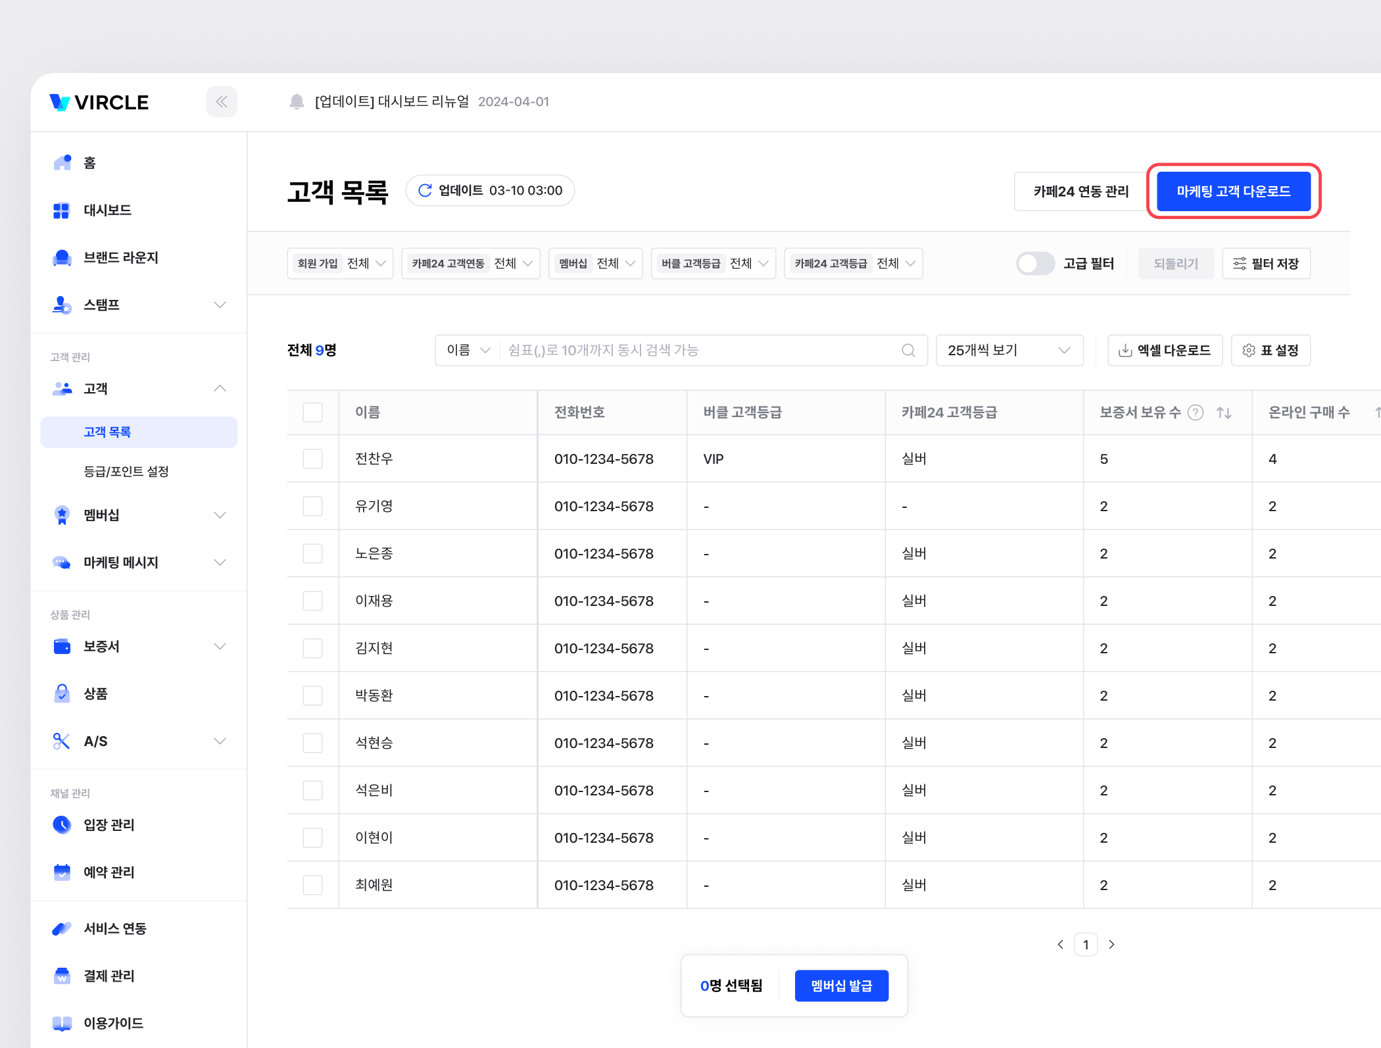Click the 보증서 wallet icon

62,647
